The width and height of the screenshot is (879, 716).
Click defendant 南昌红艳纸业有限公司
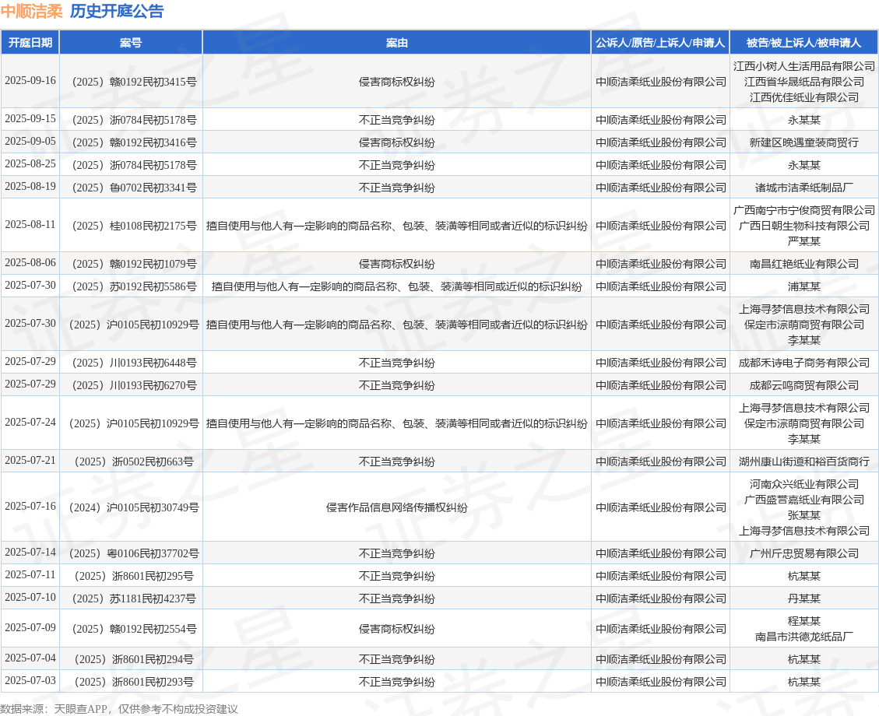pyautogui.click(x=804, y=263)
